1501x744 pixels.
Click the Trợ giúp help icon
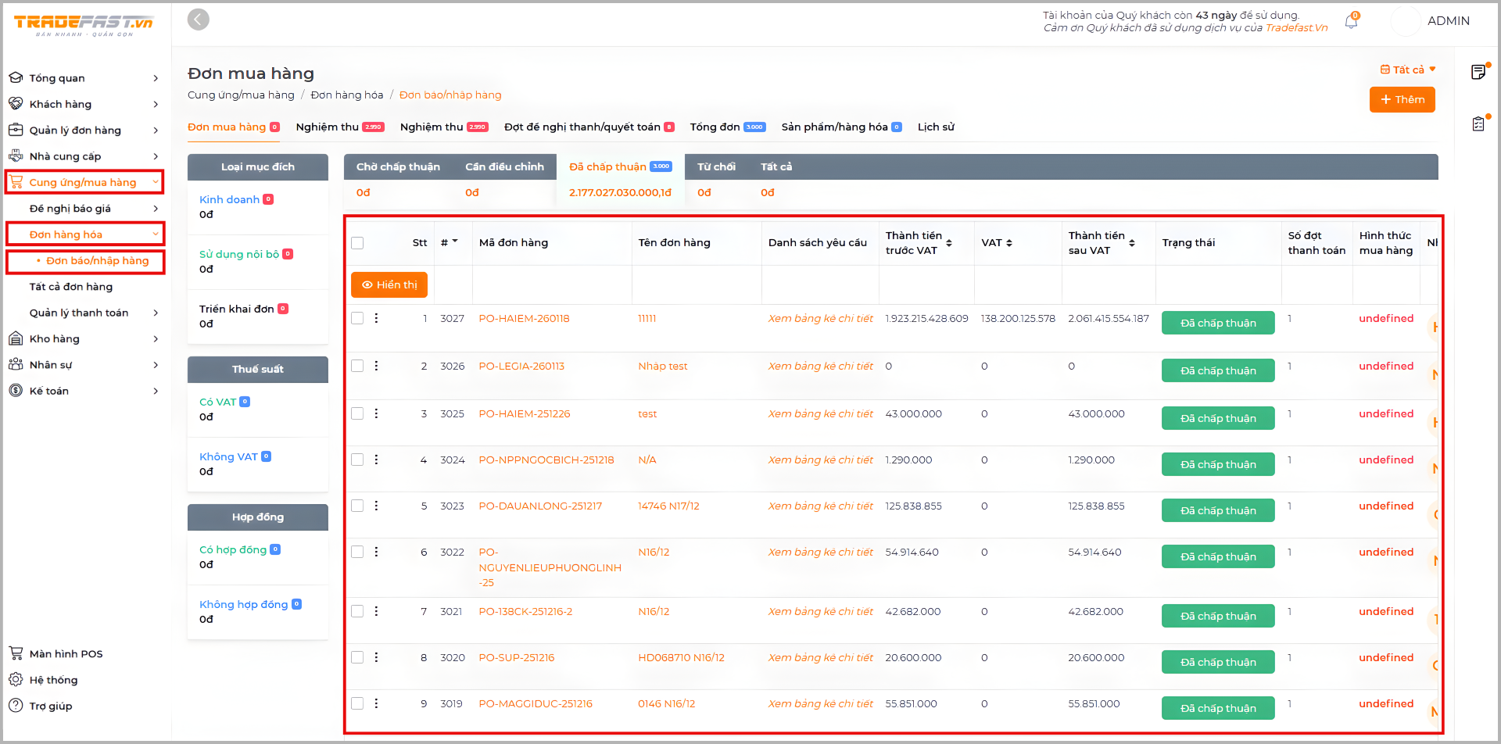[16, 705]
